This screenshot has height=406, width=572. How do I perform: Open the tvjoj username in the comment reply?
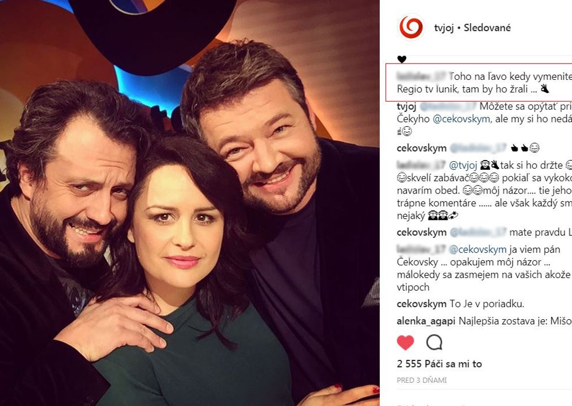coord(406,106)
